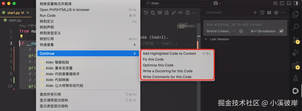Click the go-back circle-arrow icon in editor toolbar

pyautogui.click(x=180, y=13)
